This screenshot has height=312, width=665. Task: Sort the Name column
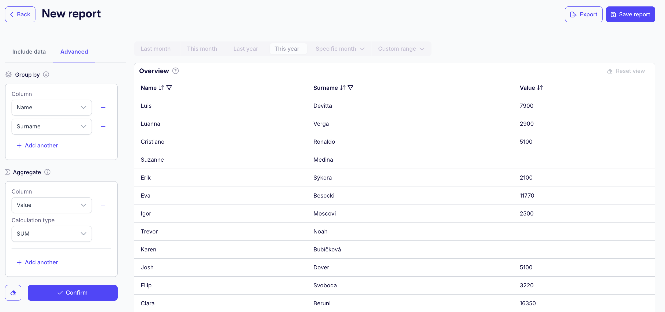[x=161, y=88]
